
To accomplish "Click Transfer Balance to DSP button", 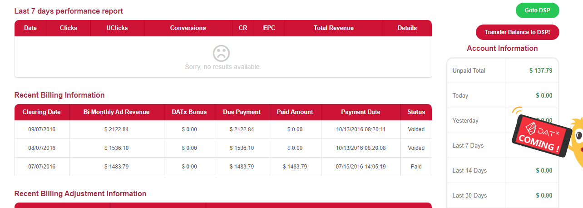I will click(x=517, y=32).
